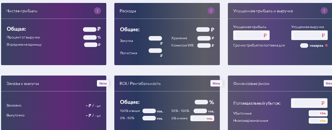Select the Упущенная прибыль amount field
Screen dimensions: 332x130
pos(251,35)
